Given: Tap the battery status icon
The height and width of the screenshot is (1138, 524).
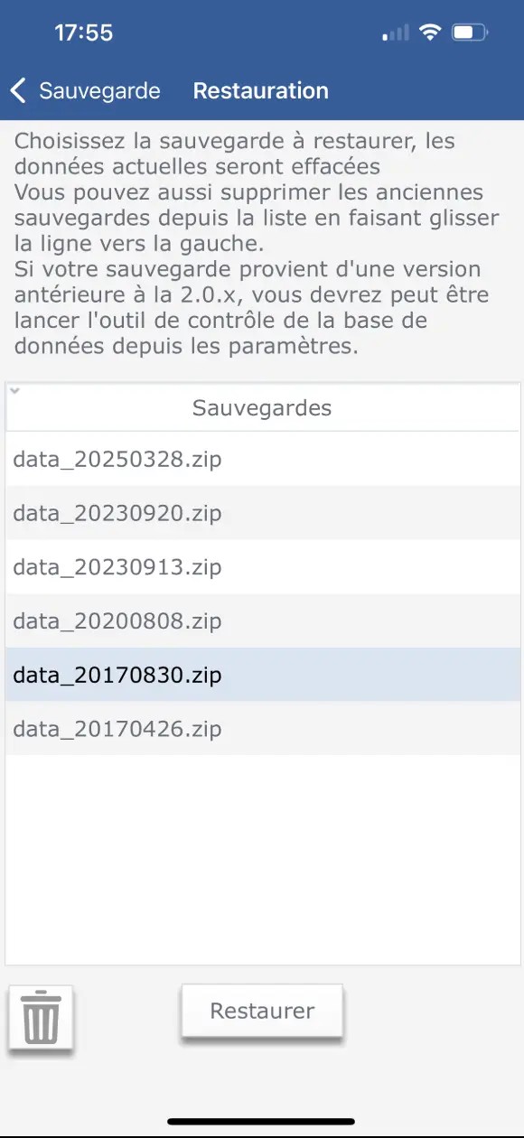Looking at the screenshot, I should pos(470,33).
